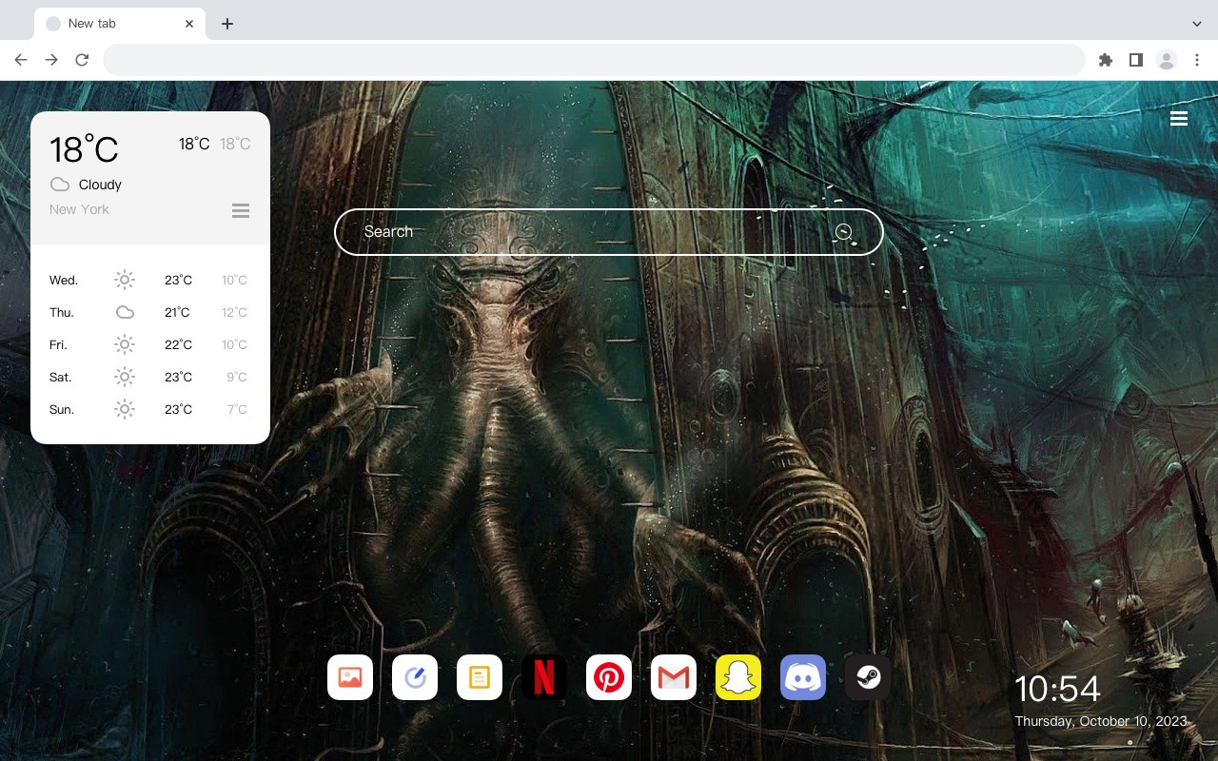Viewport: 1218px width, 761px height.
Task: Go back using browser back arrow
Action: coord(21,60)
